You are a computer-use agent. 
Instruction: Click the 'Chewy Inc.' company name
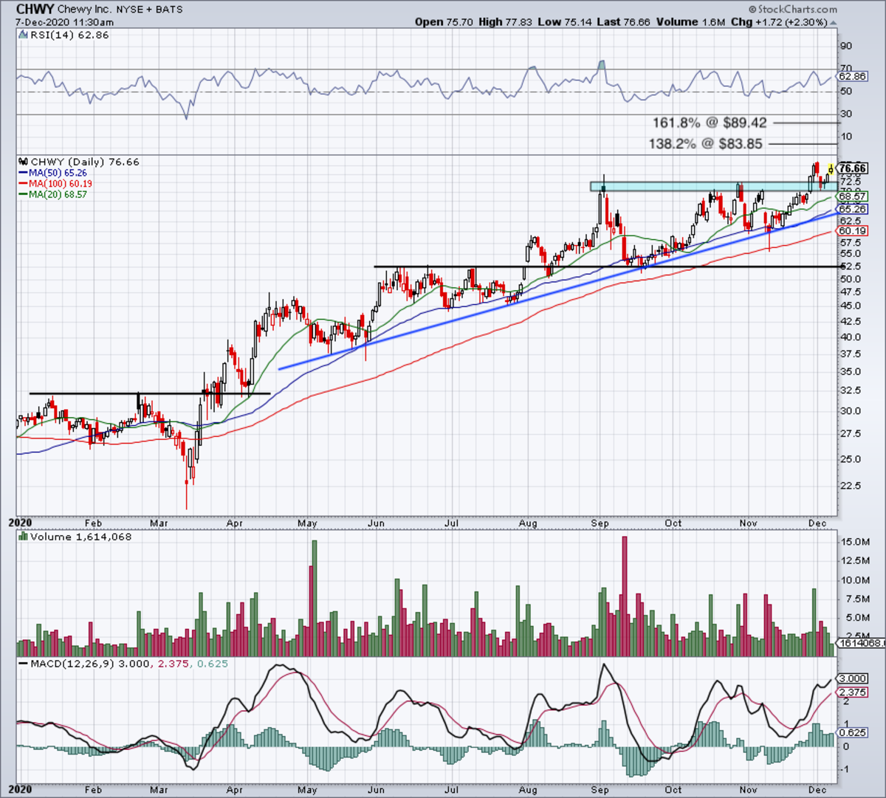point(85,10)
